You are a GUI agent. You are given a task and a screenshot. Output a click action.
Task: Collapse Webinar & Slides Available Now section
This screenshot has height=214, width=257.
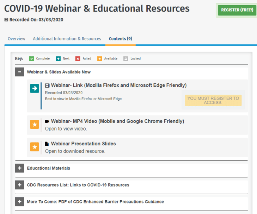pos(19,72)
